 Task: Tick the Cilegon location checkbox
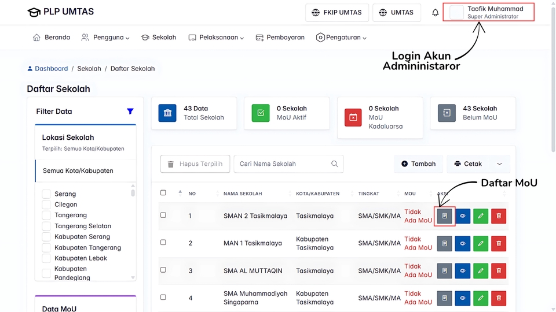pyautogui.click(x=46, y=205)
